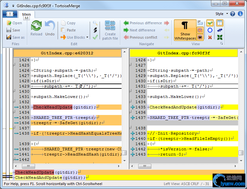Open the application menu button at top-left
This screenshot has height=189, width=247.
pos(10,14)
